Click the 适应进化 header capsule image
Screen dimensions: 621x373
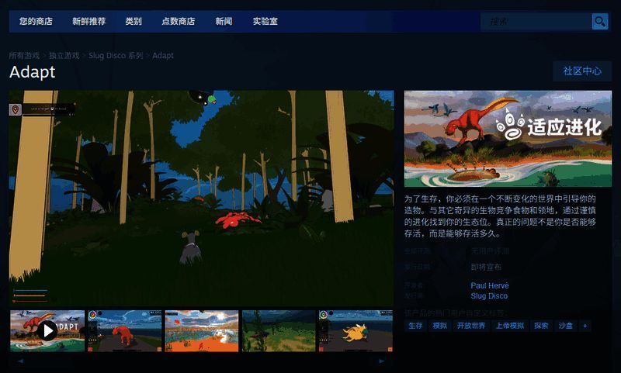(x=508, y=139)
